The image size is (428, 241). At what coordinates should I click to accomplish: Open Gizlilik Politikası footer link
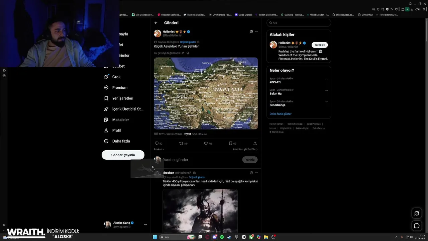click(295, 124)
